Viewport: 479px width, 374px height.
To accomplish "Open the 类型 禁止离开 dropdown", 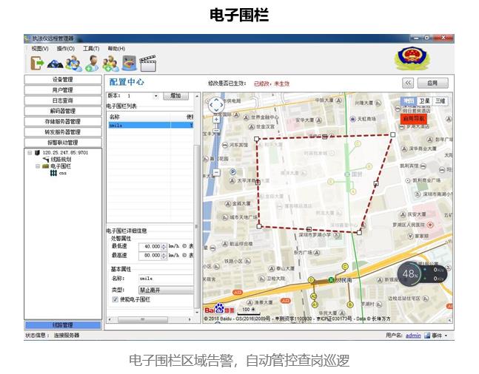I will pyautogui.click(x=164, y=290).
